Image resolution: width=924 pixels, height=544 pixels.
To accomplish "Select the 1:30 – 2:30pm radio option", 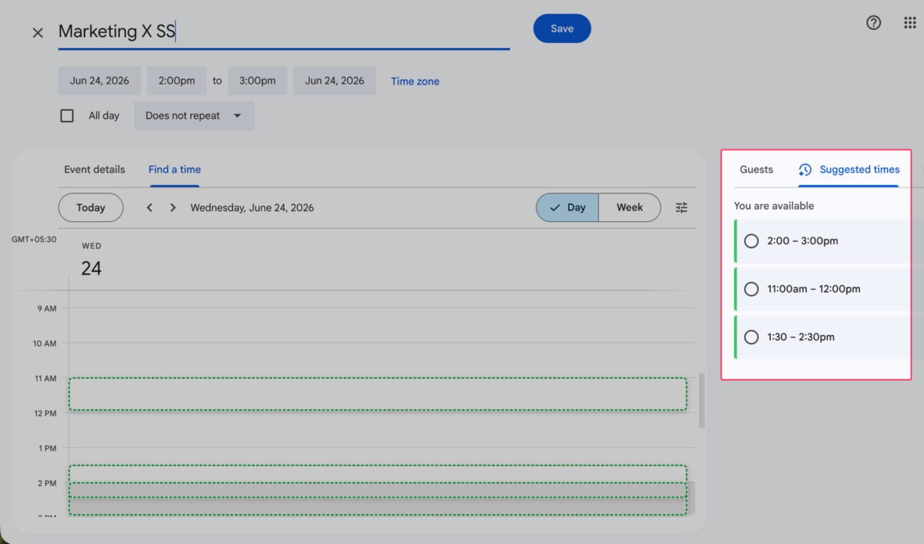I will point(751,337).
